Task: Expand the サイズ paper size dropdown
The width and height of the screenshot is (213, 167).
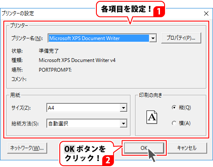Action: pos(123,108)
